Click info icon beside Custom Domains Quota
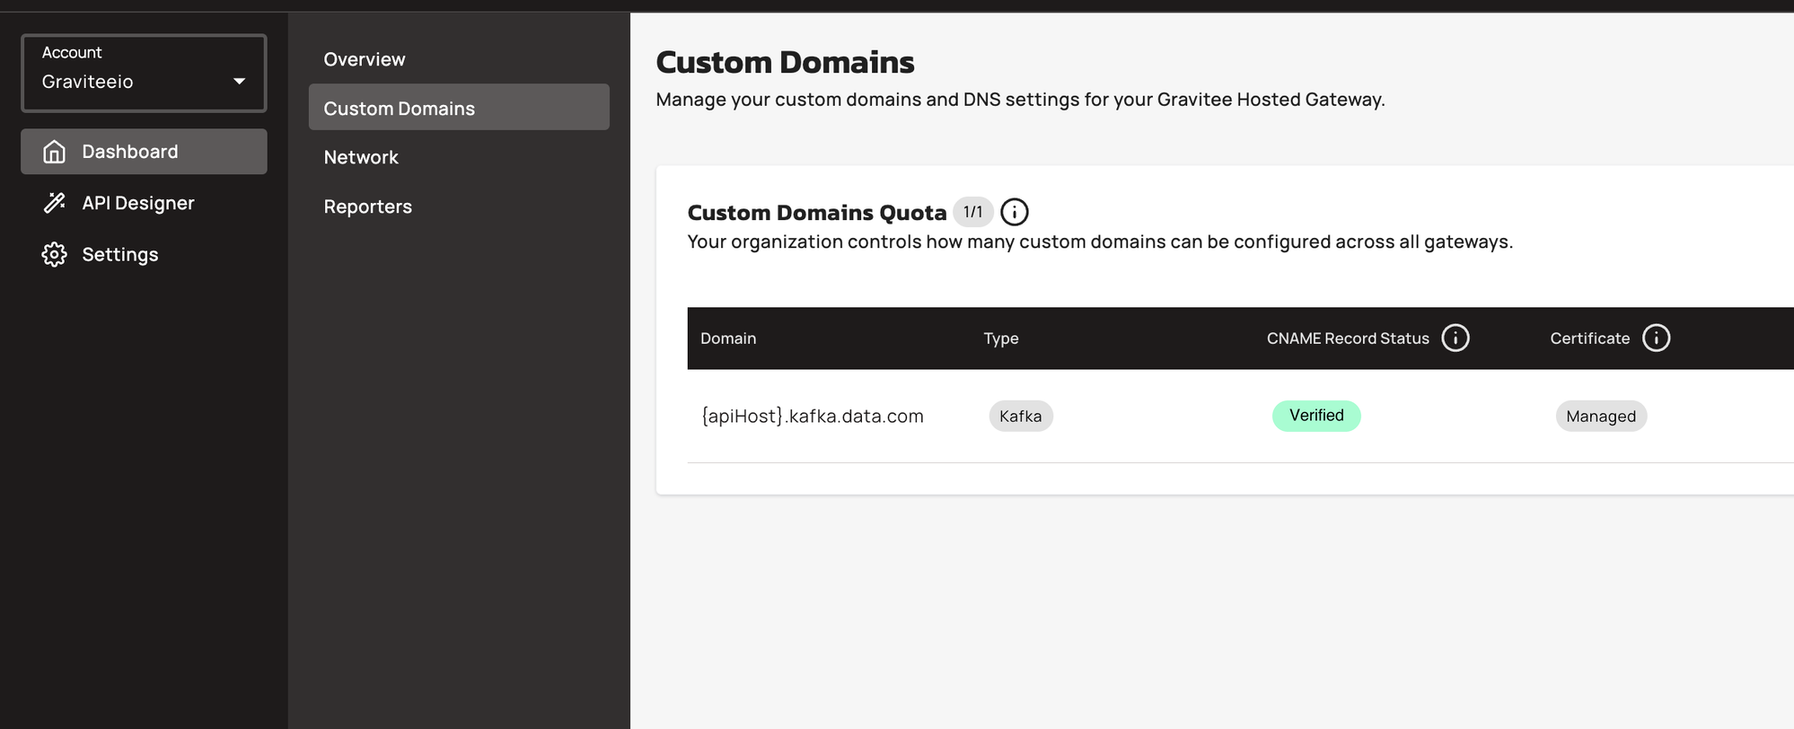 (1014, 212)
